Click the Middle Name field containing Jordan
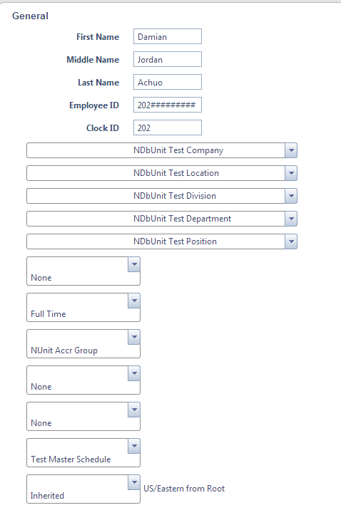The image size is (341, 520). [168, 59]
